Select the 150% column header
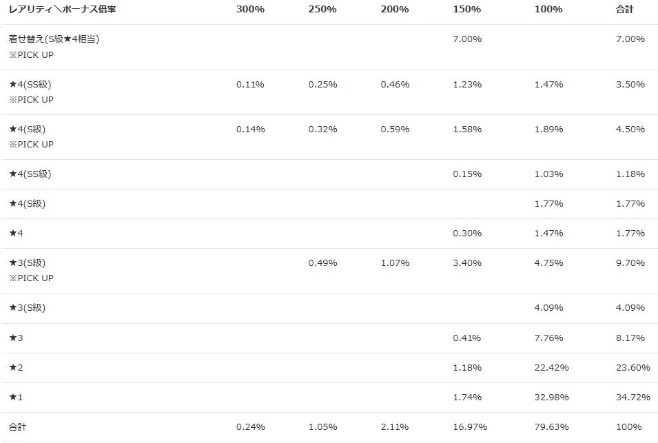This screenshot has width=658, height=443. pyautogui.click(x=467, y=10)
